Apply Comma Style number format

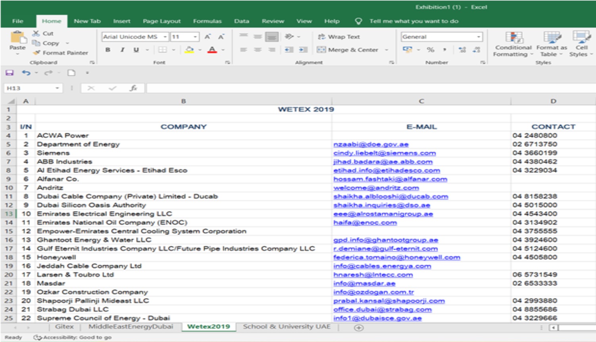point(445,50)
